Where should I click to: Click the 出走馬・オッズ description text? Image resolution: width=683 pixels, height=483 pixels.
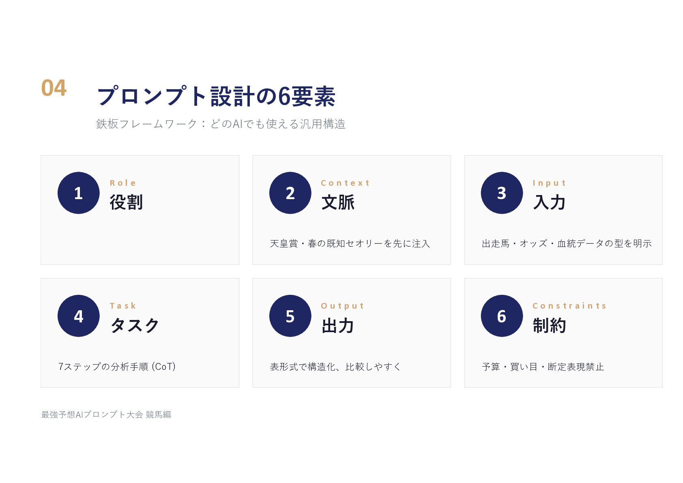point(567,243)
